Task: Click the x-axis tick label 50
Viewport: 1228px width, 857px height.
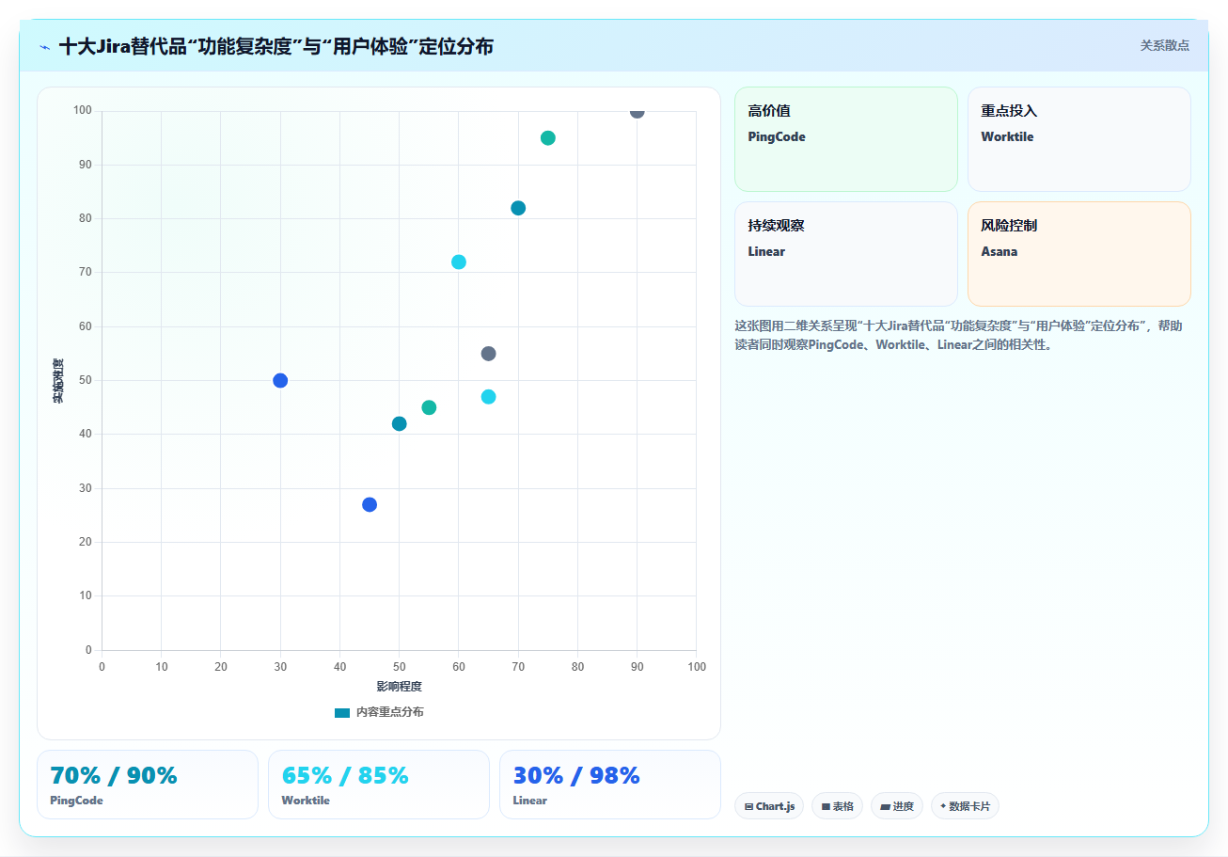Action: [x=399, y=667]
